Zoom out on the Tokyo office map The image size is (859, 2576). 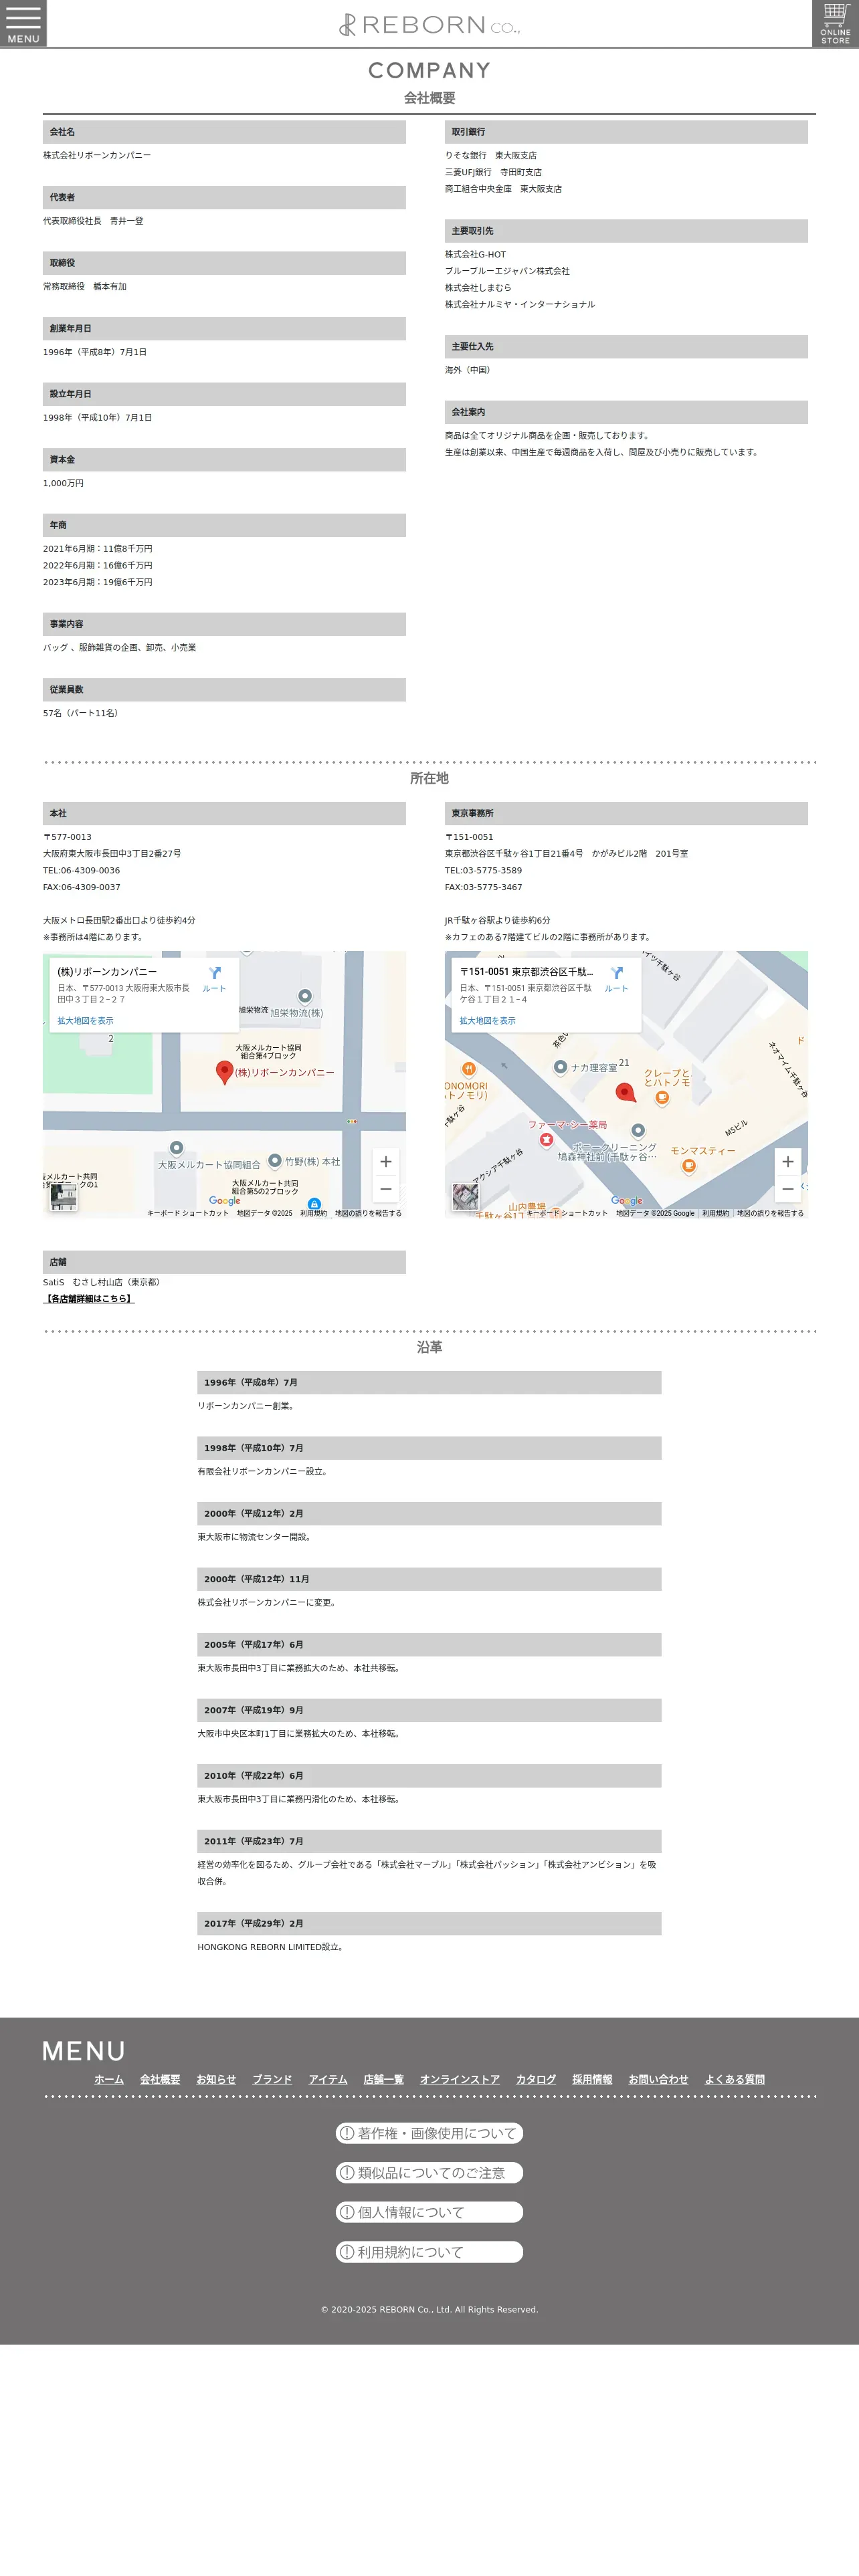pos(788,1189)
